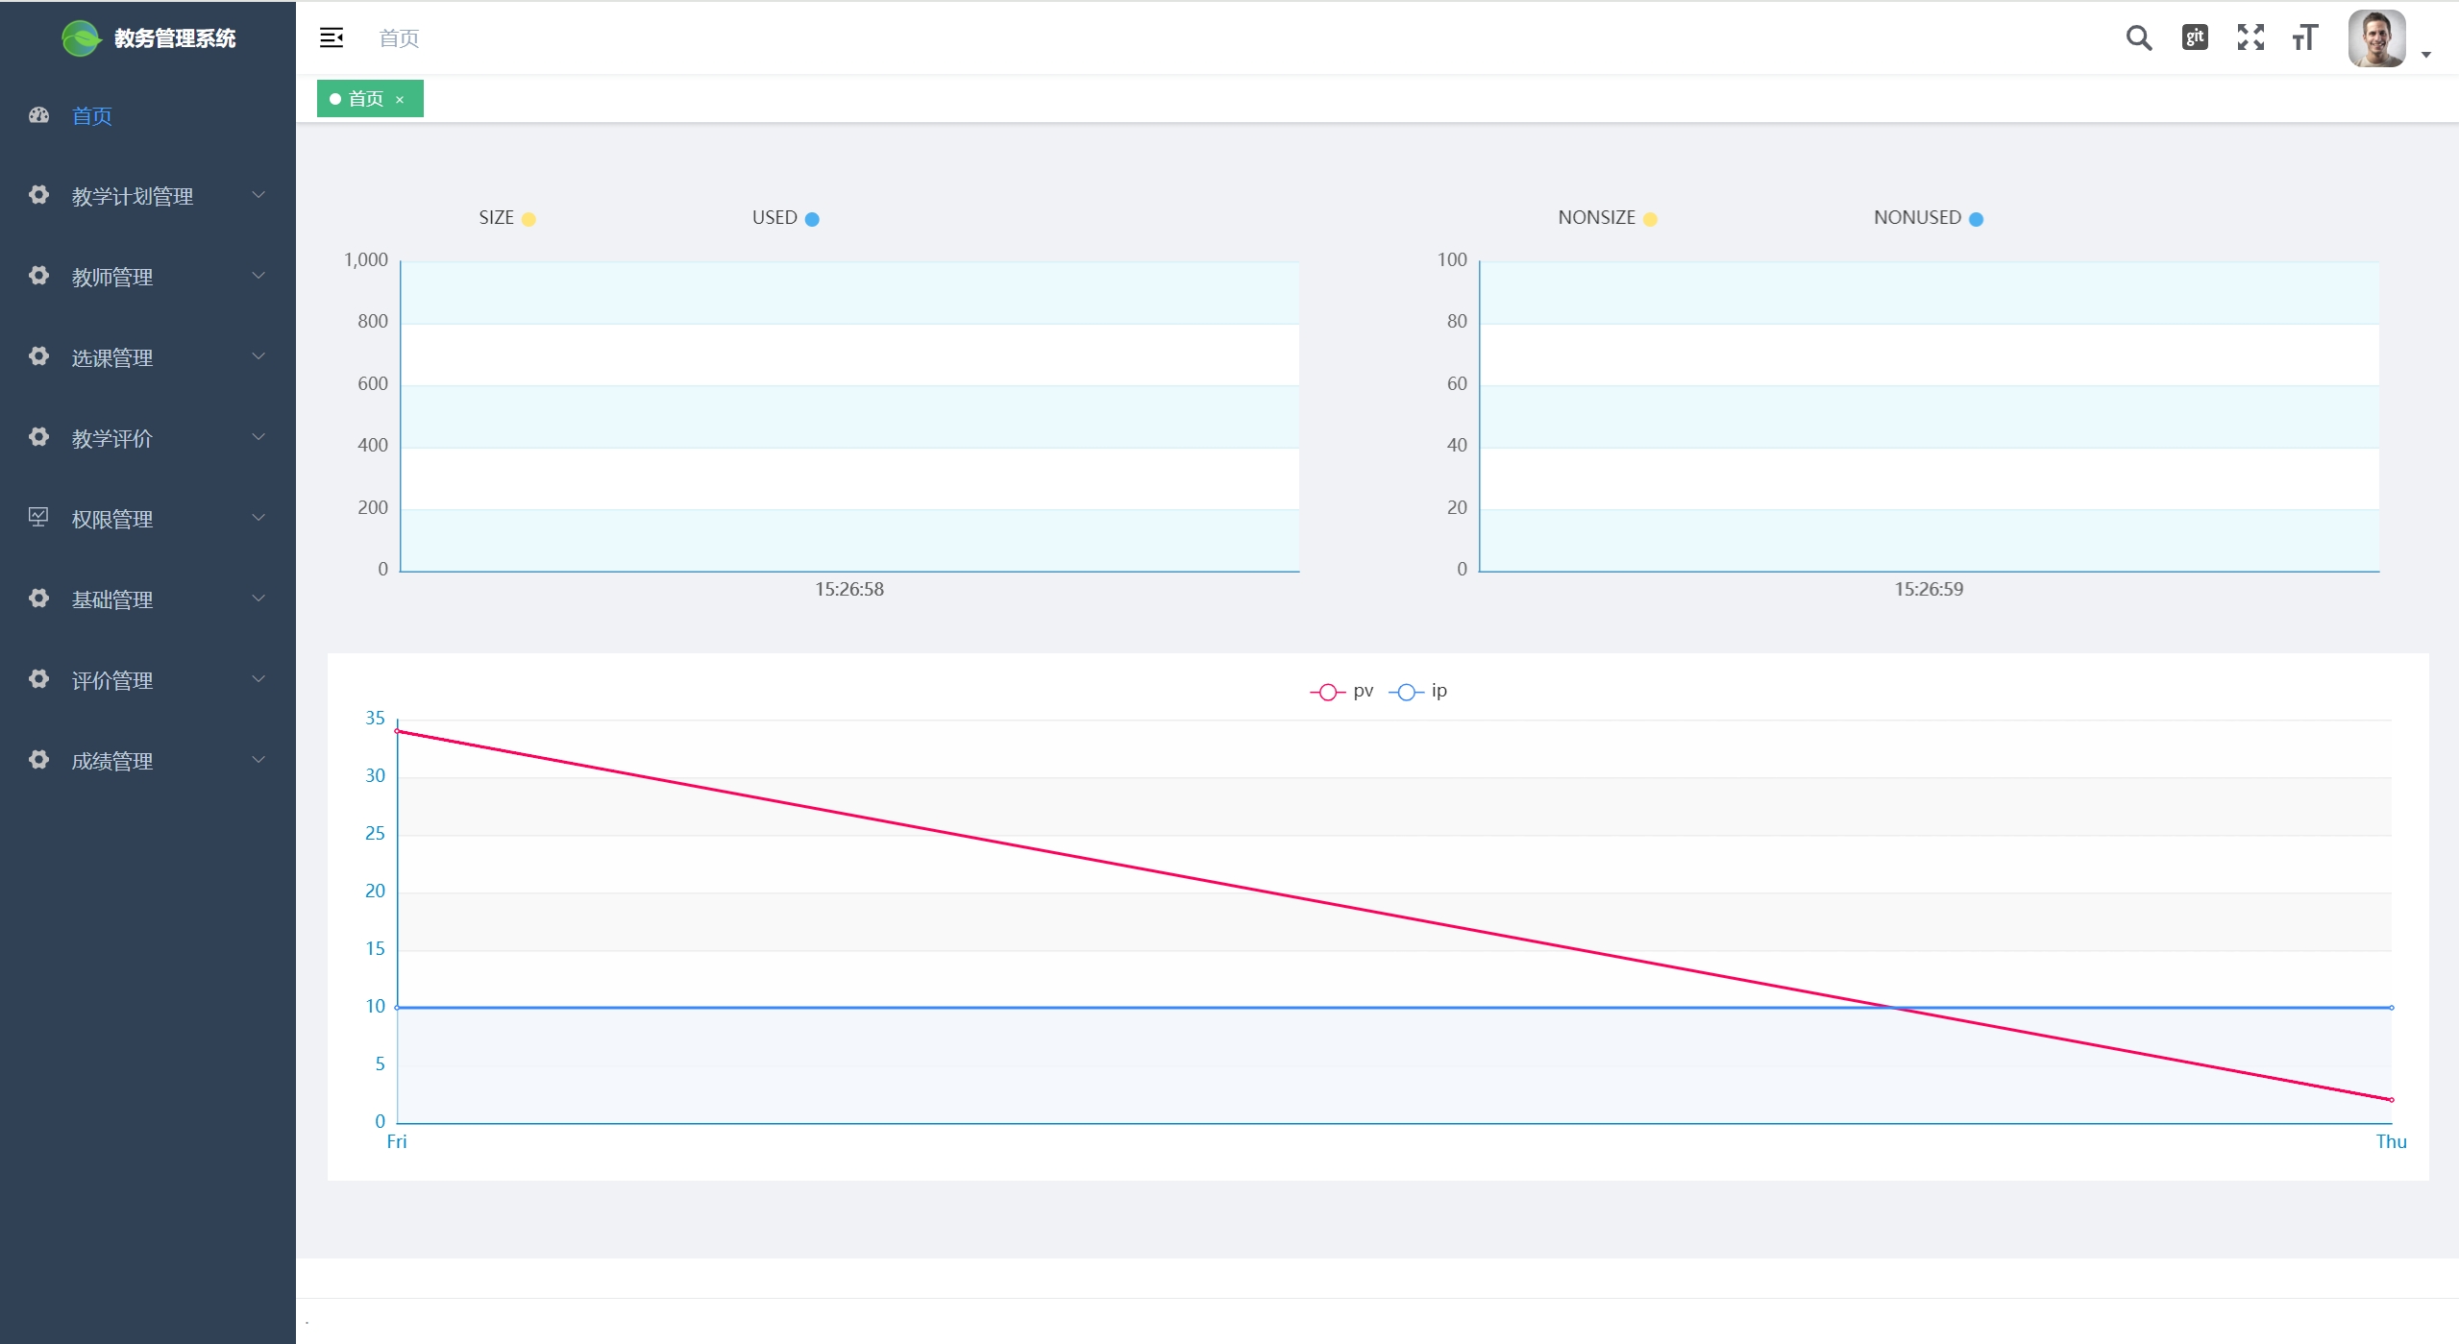Click the yellow SIZE legend dot
2459x1344 pixels.
click(x=529, y=219)
